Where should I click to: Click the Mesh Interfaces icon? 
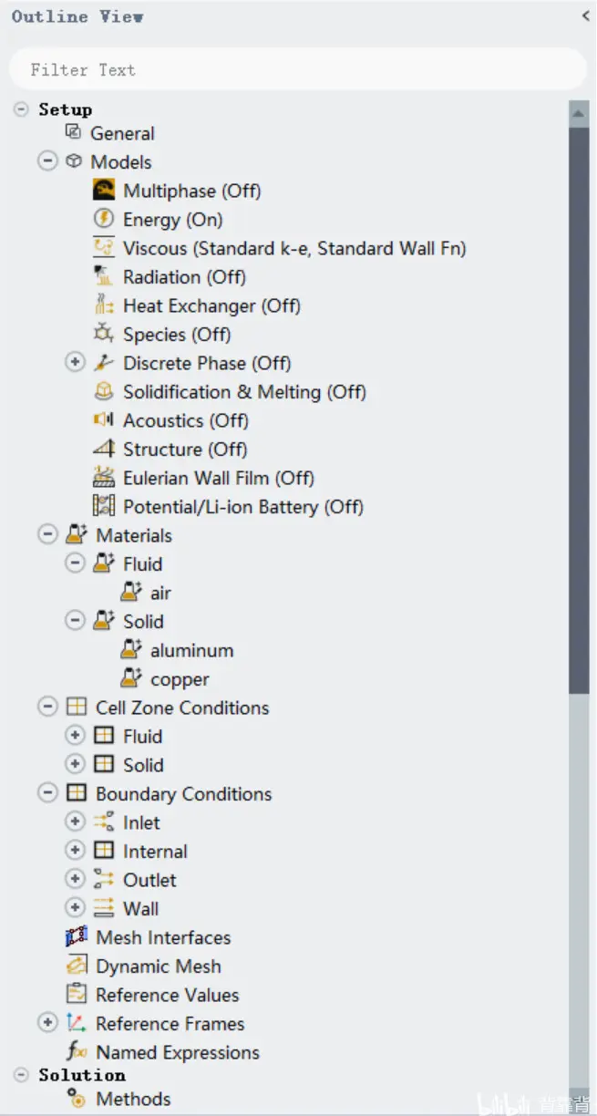(x=77, y=937)
